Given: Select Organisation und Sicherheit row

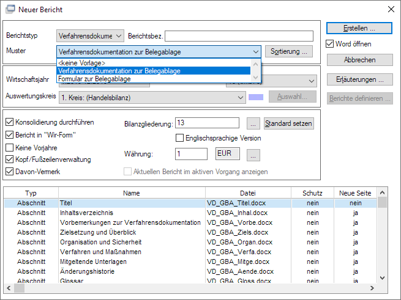Looking at the screenshot, I should pyautogui.click(x=190, y=242).
